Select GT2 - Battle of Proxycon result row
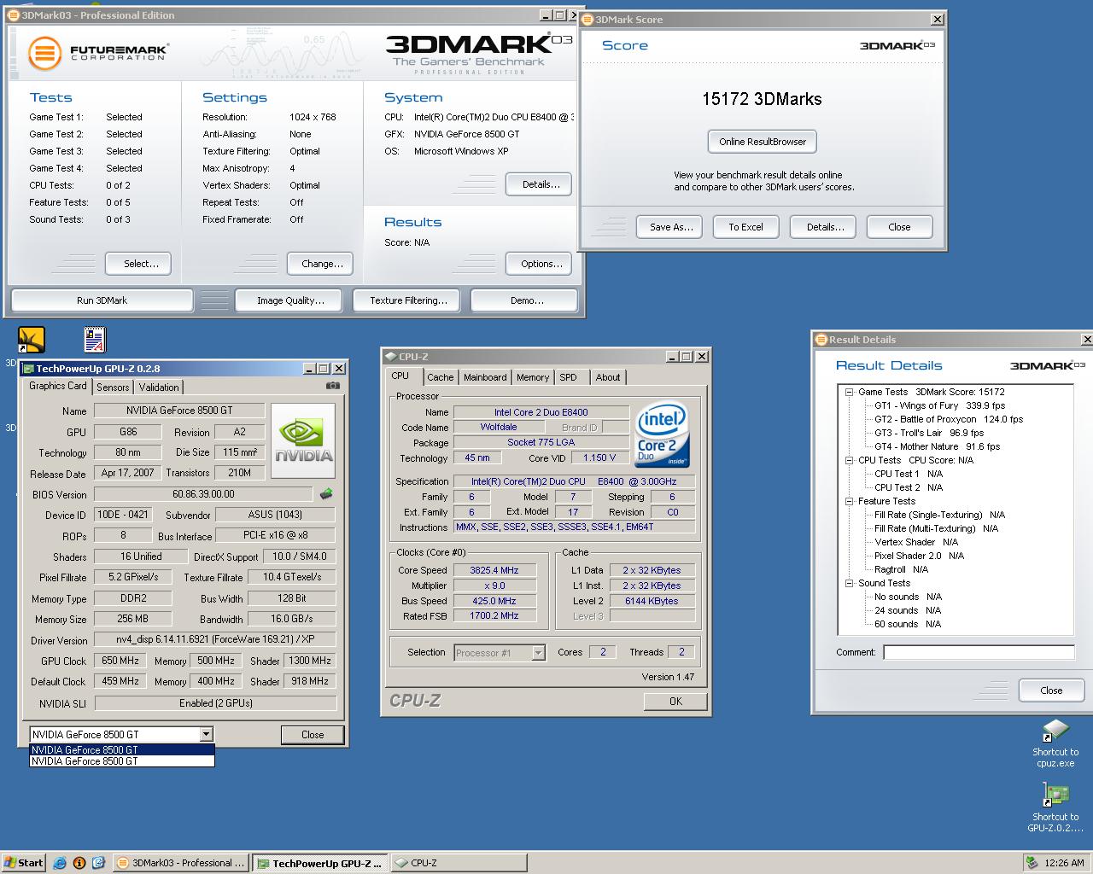 click(948, 419)
